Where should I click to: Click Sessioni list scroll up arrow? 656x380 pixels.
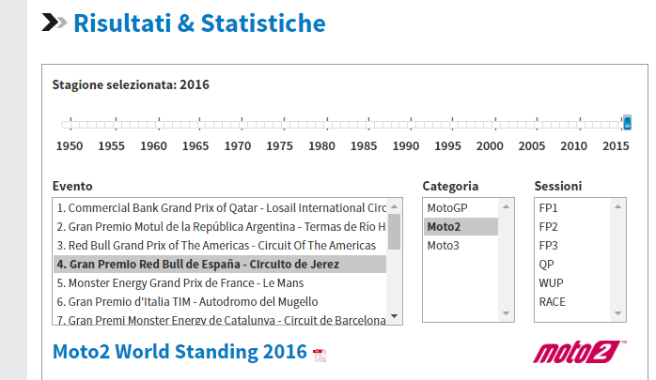(x=617, y=206)
